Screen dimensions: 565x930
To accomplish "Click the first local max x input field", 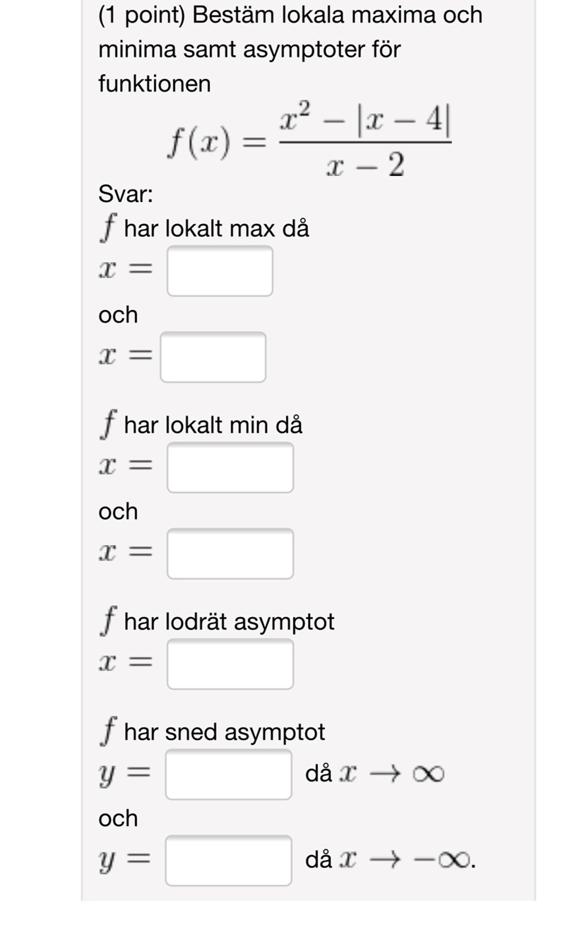I will point(220,271).
